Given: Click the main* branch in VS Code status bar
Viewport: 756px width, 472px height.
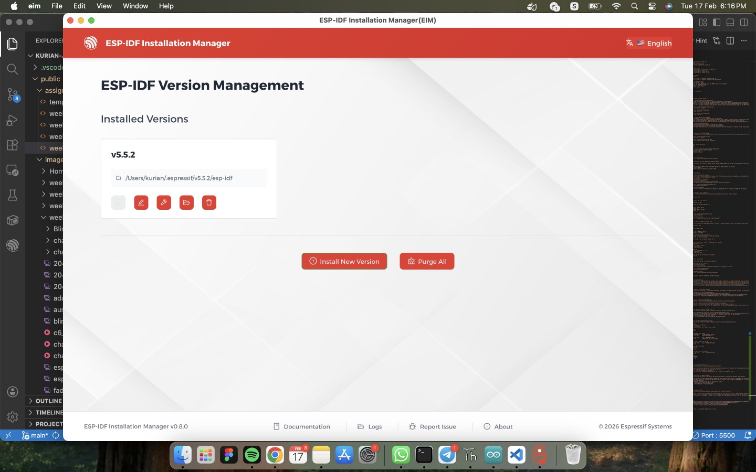Looking at the screenshot, I should tap(35, 435).
